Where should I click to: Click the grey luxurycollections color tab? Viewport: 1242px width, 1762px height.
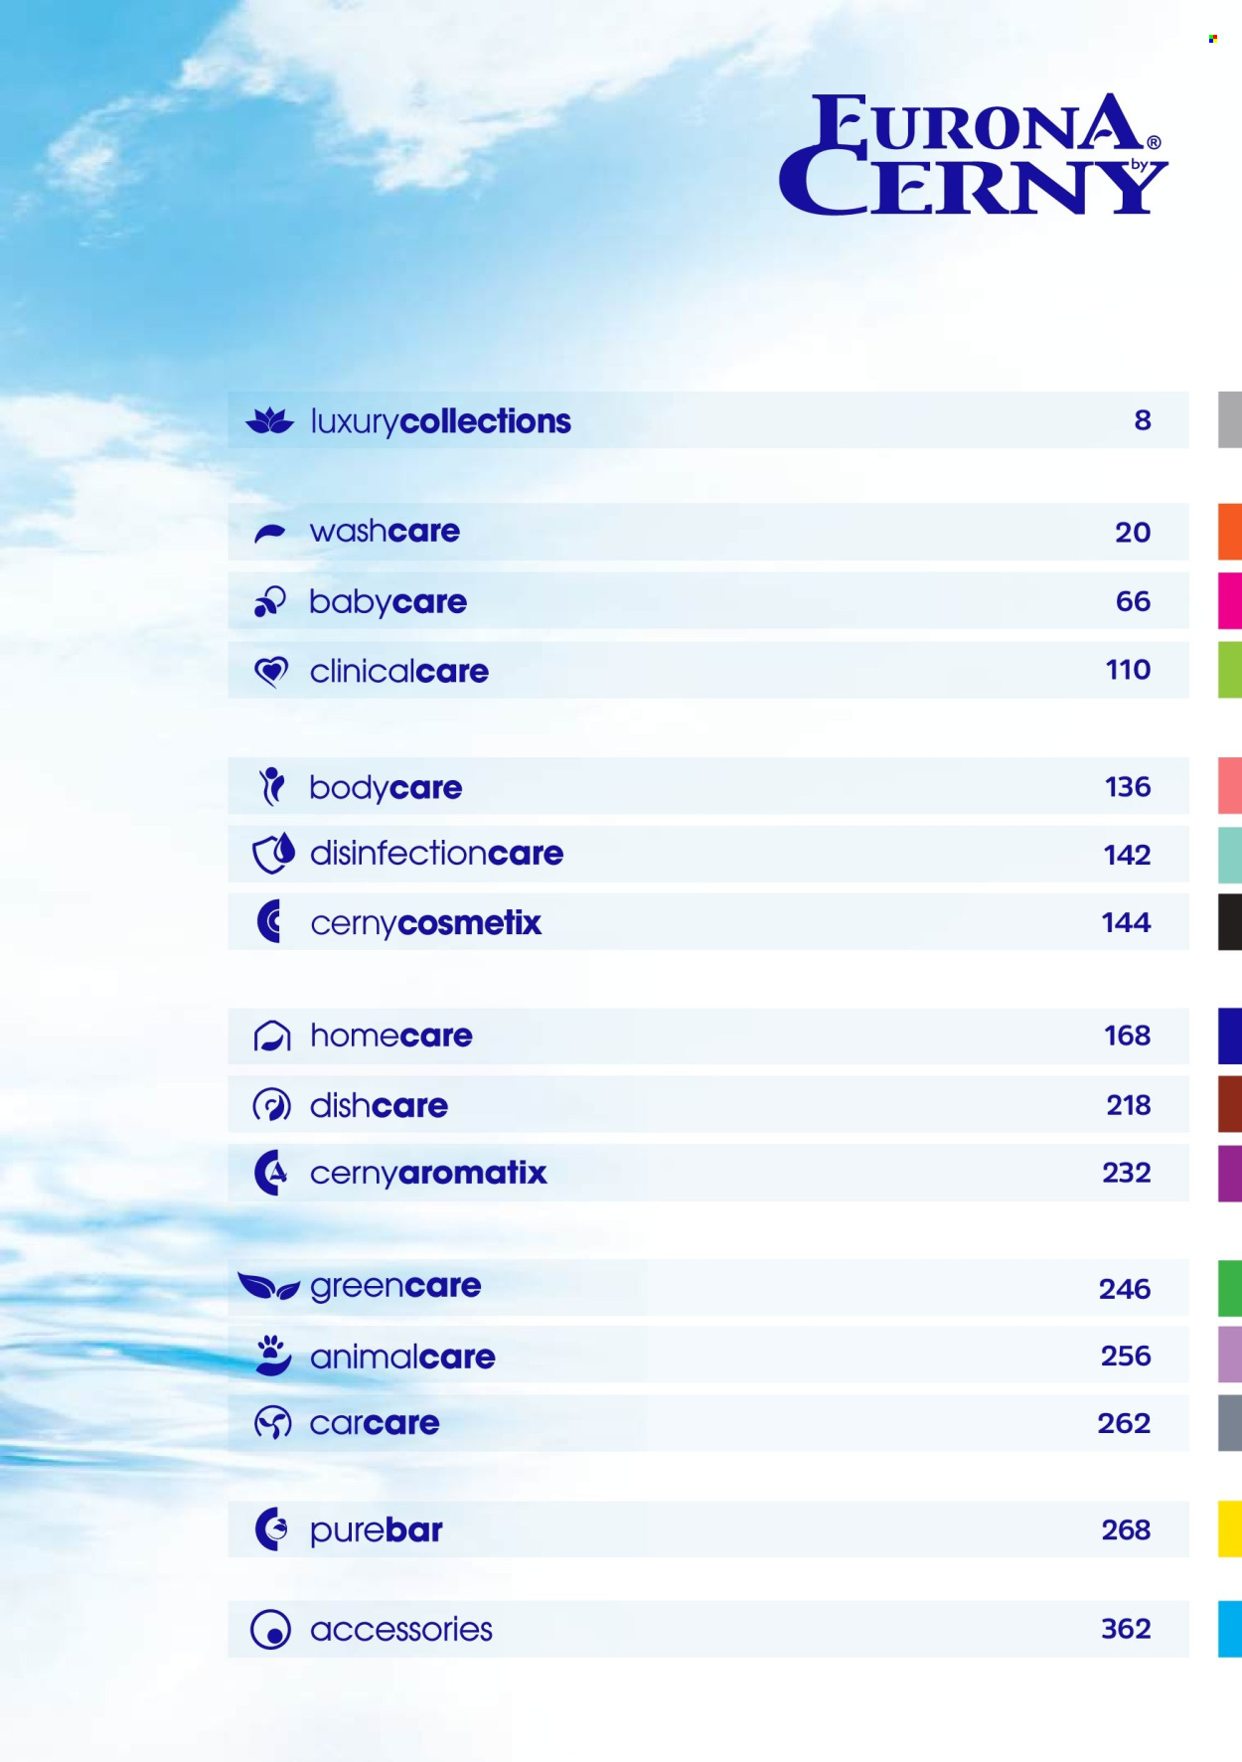click(1230, 419)
